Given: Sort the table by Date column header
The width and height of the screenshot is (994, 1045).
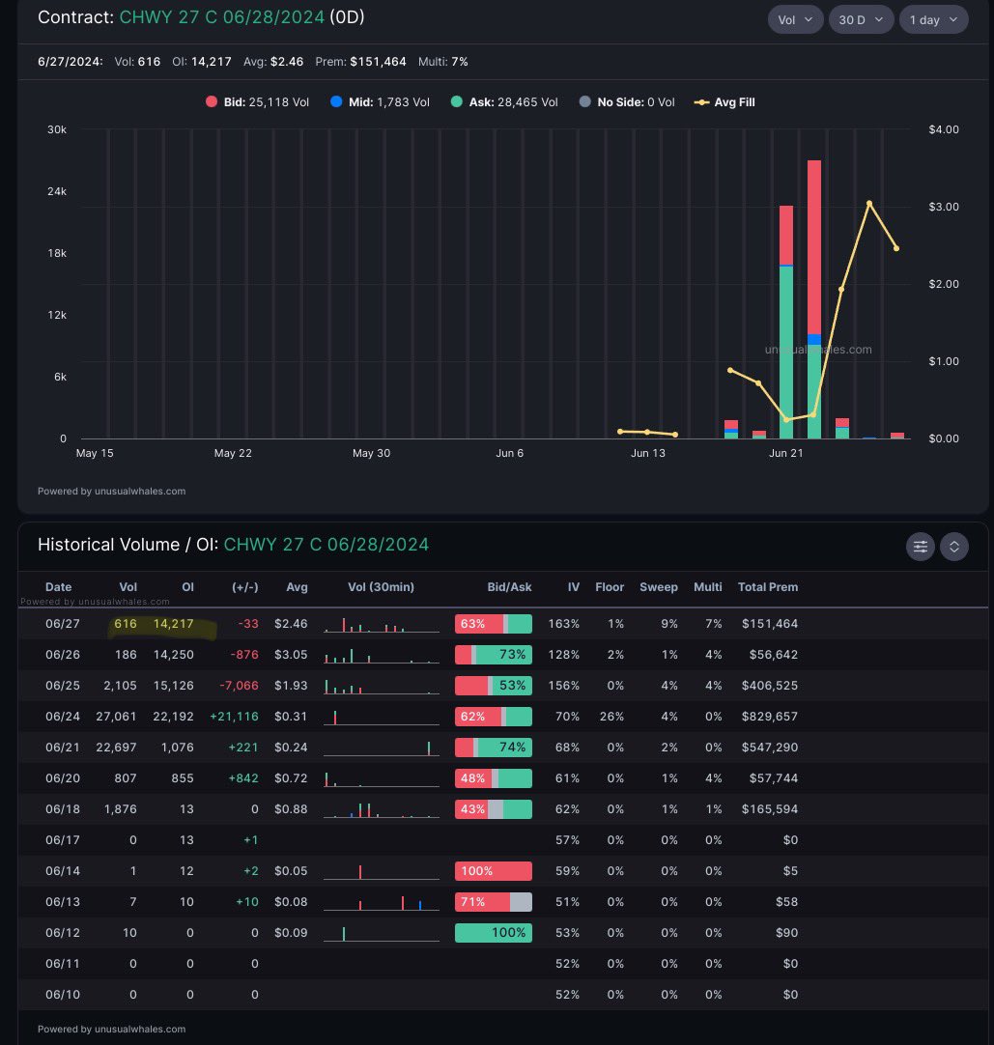Looking at the screenshot, I should (58, 587).
